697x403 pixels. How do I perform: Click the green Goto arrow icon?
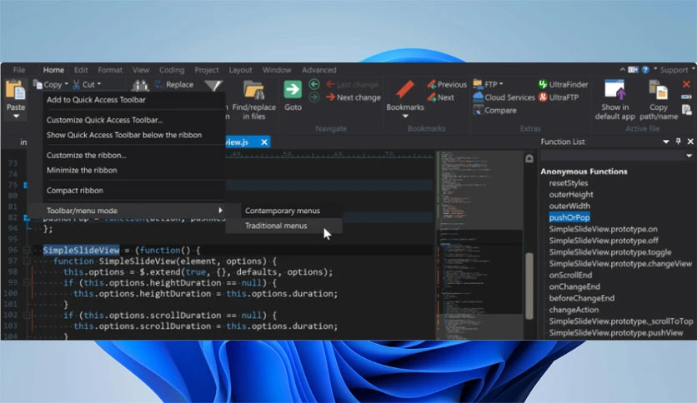[x=293, y=90]
